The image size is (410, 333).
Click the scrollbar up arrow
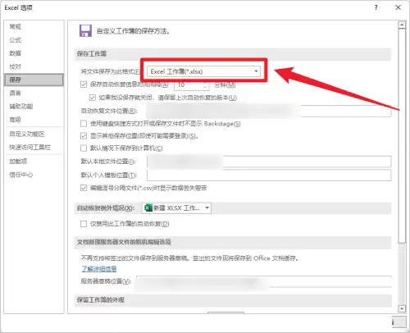[x=402, y=25]
